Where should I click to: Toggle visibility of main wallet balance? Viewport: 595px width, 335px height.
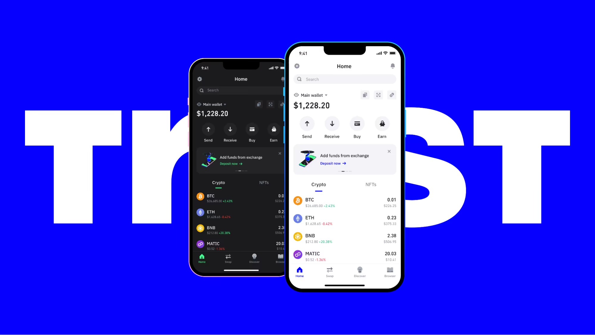click(x=296, y=95)
